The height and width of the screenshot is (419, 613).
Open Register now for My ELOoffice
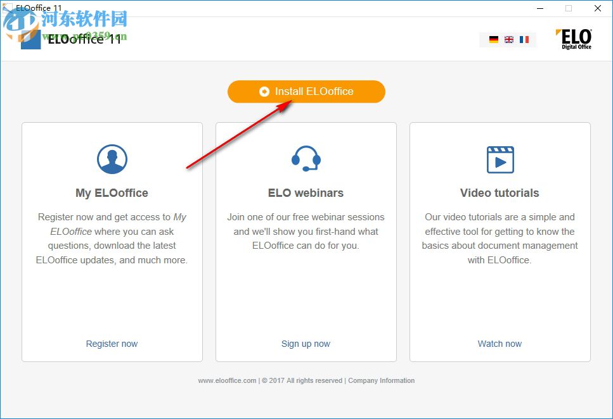coord(112,344)
